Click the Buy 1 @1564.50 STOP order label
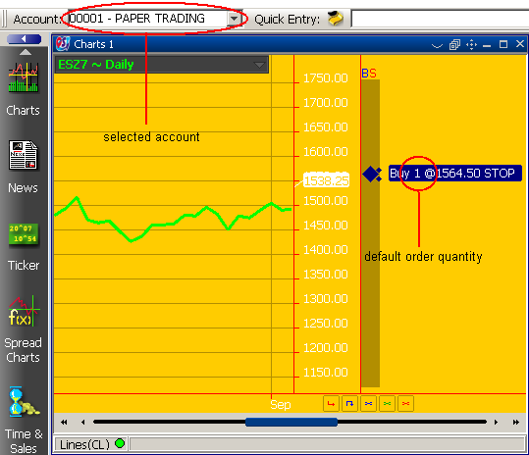Screen dimensions: 529x455 (454, 174)
